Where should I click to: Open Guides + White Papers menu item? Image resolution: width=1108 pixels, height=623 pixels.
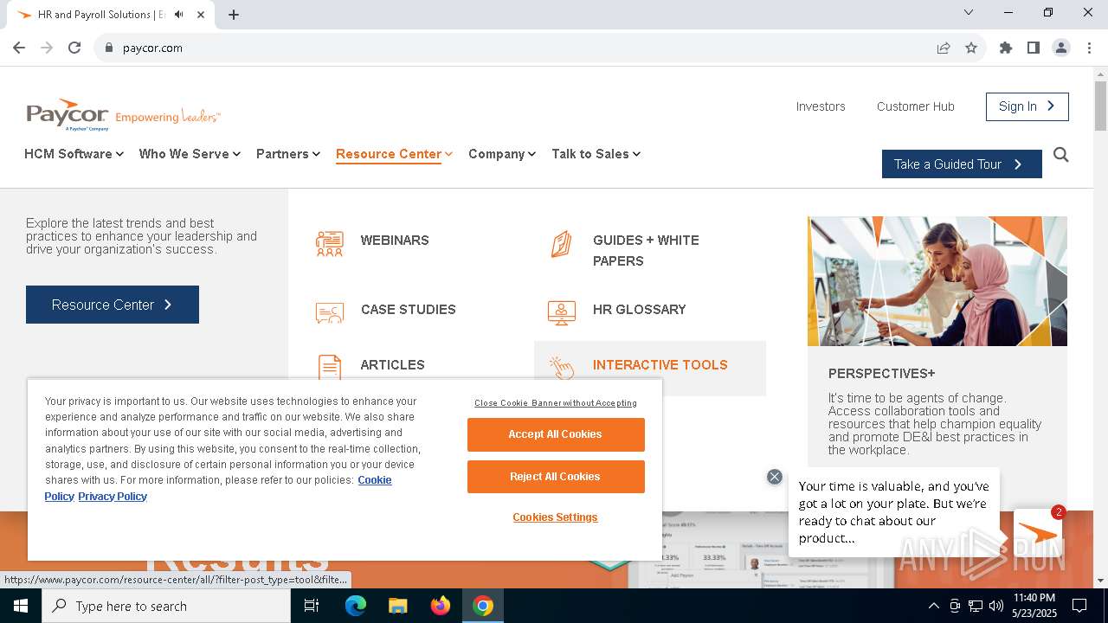[x=646, y=251]
